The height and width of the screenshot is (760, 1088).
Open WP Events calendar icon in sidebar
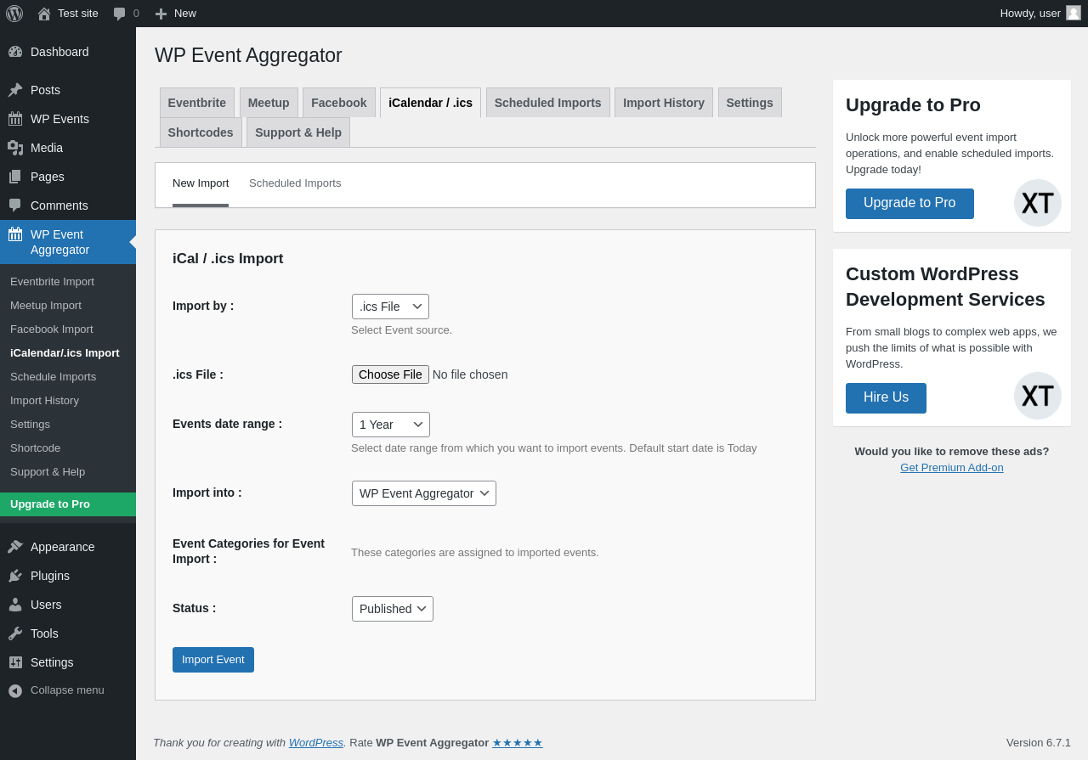click(x=15, y=119)
